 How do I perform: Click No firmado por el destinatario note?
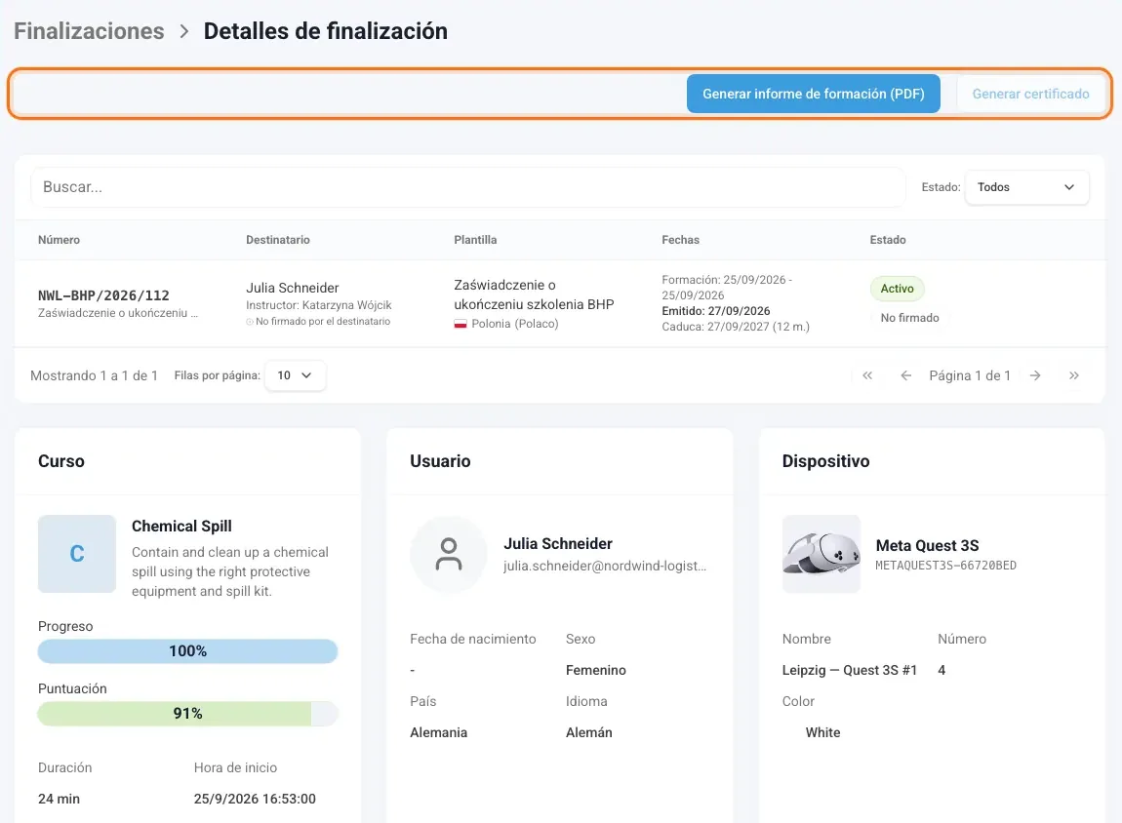[318, 322]
